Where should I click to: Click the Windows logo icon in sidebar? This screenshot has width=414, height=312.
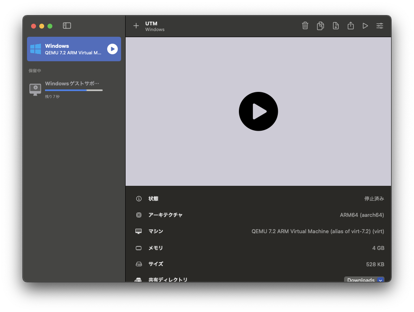tap(35, 49)
